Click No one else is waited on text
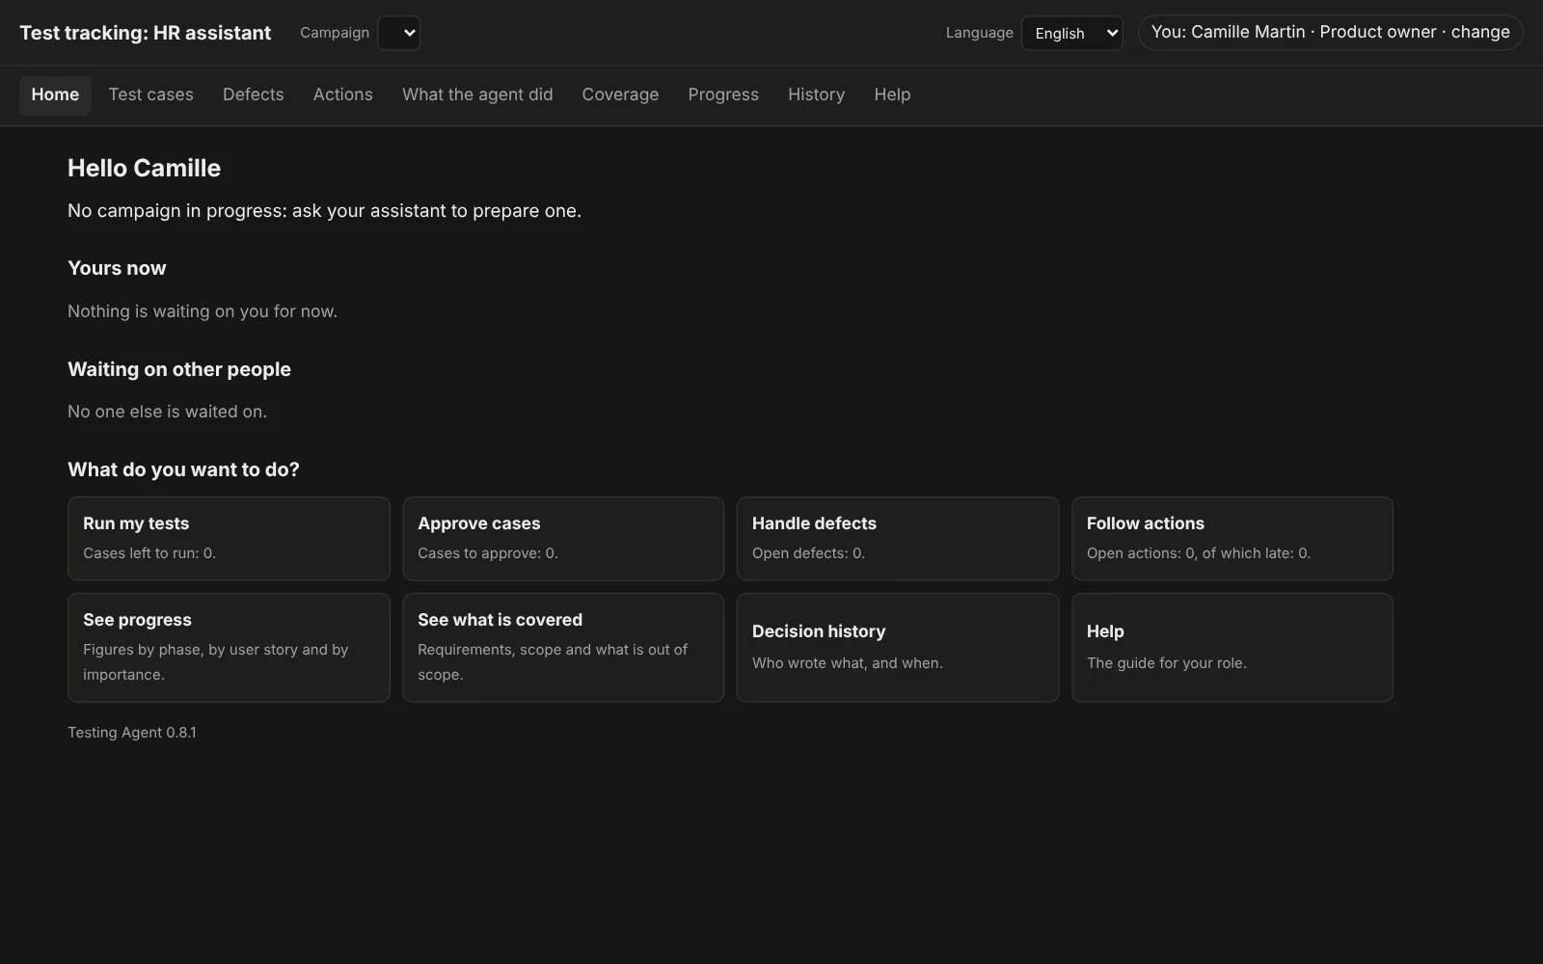This screenshot has height=964, width=1543. pos(167,412)
